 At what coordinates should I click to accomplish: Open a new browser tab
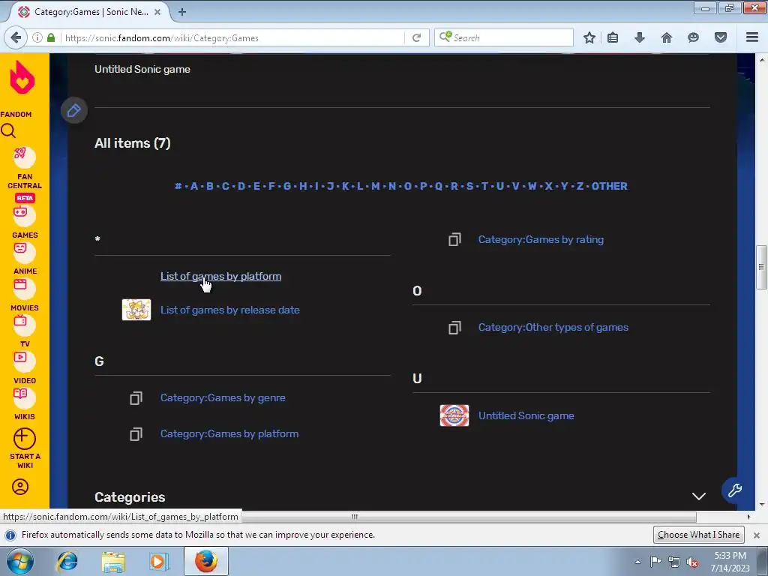tap(182, 12)
